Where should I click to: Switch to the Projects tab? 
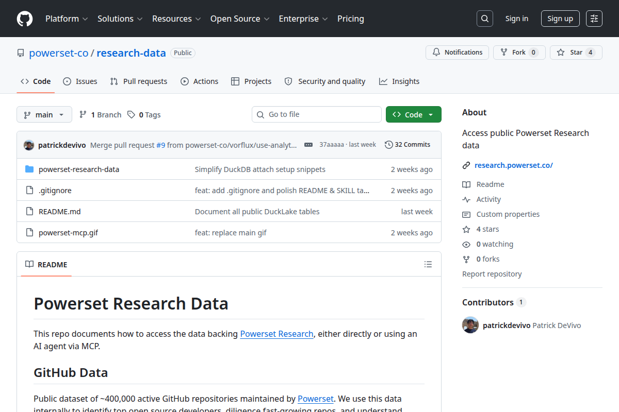(x=251, y=81)
